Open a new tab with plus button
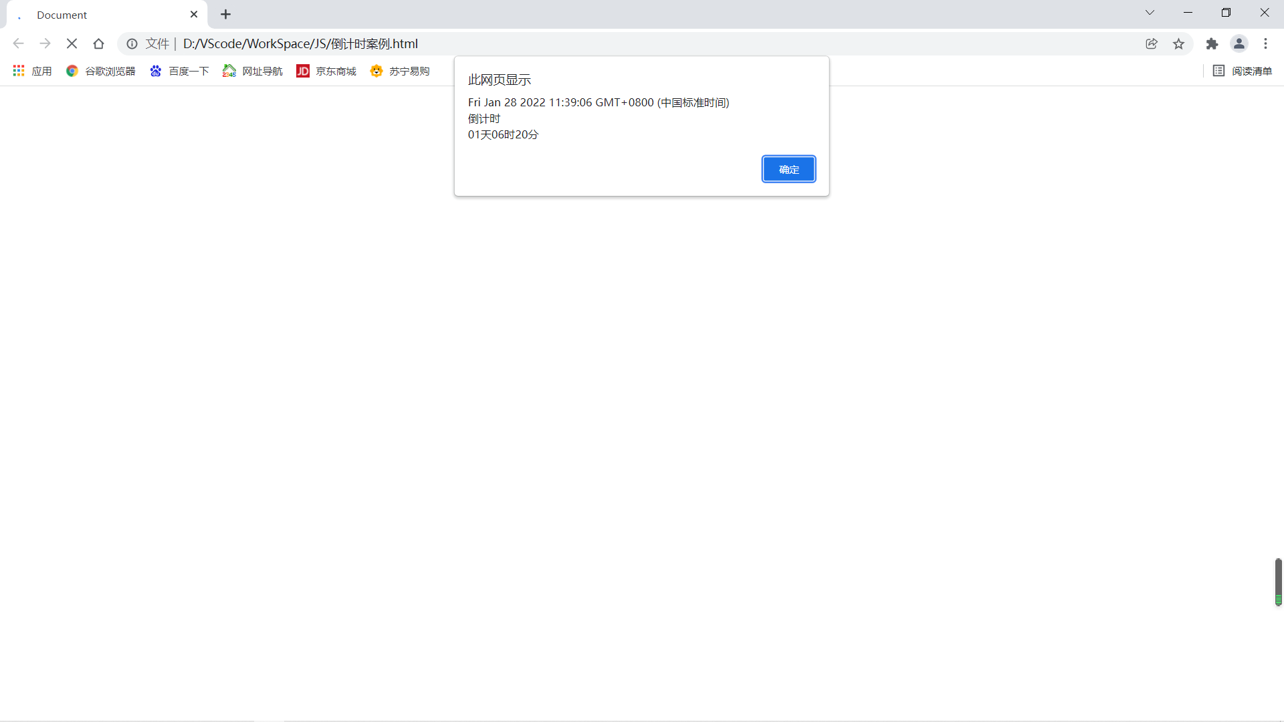The height and width of the screenshot is (722, 1284). [x=226, y=14]
